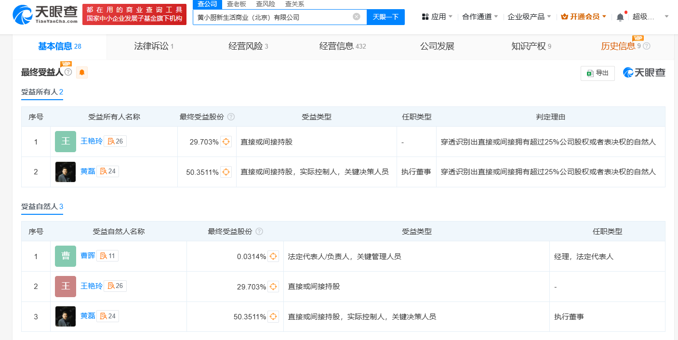The image size is (678, 340).
Task: Switch to the 查老板 search tab
Action: click(236, 4)
